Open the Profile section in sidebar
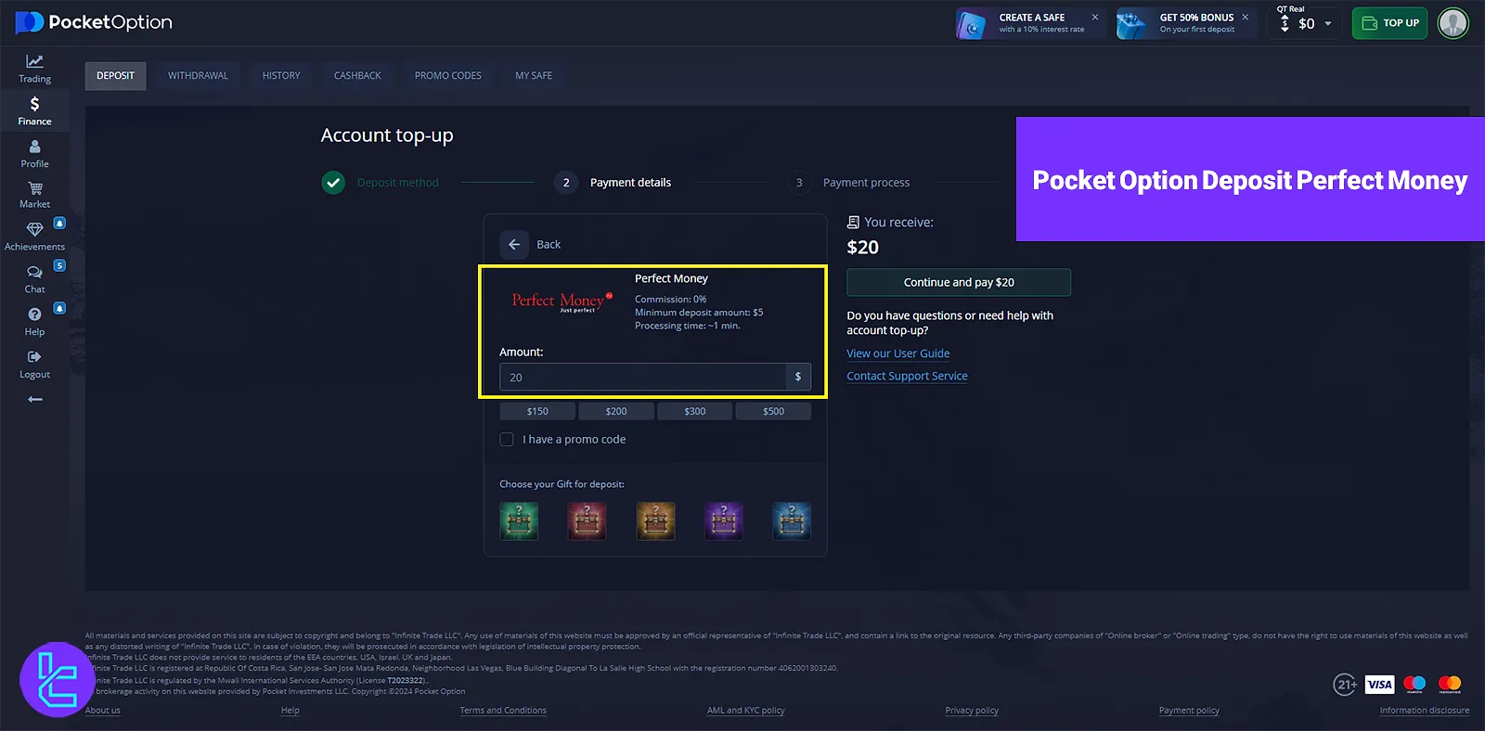Screen dimensions: 1485x731 coord(34,153)
